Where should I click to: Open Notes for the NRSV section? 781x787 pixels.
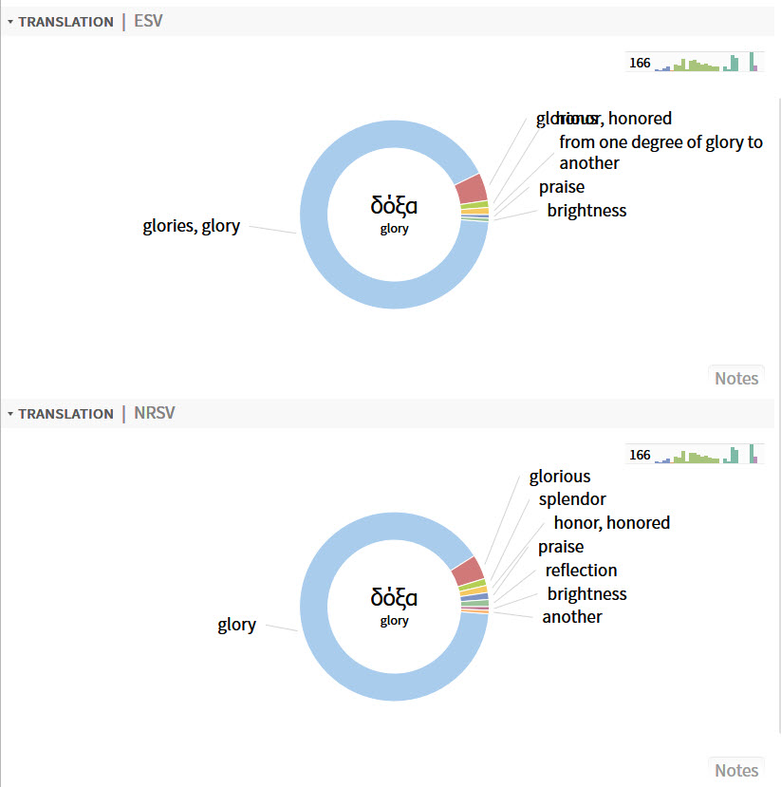(x=735, y=769)
